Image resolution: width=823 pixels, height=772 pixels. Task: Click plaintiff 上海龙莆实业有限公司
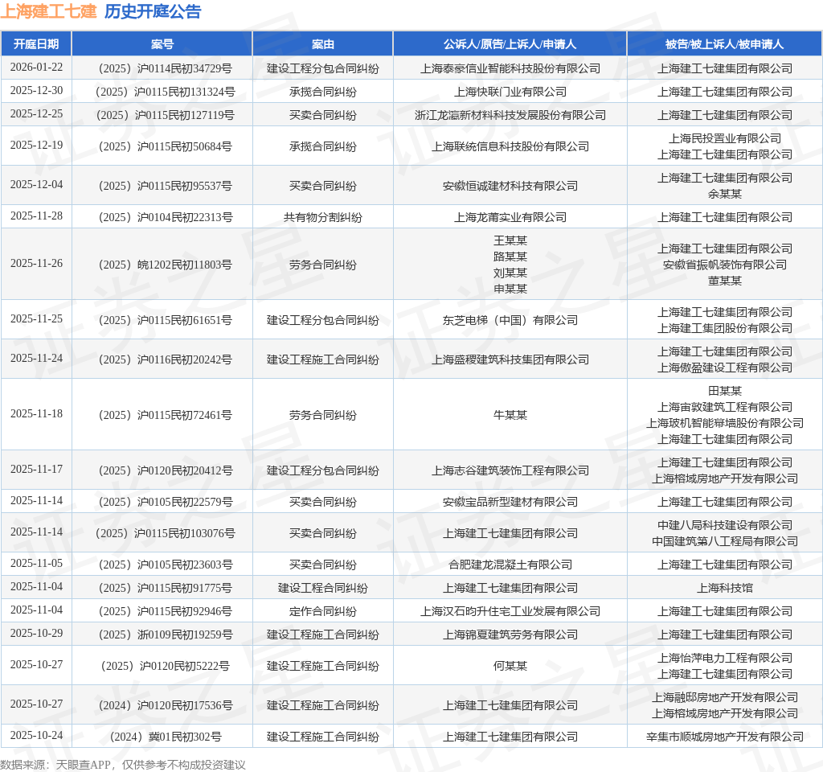pyautogui.click(x=510, y=217)
